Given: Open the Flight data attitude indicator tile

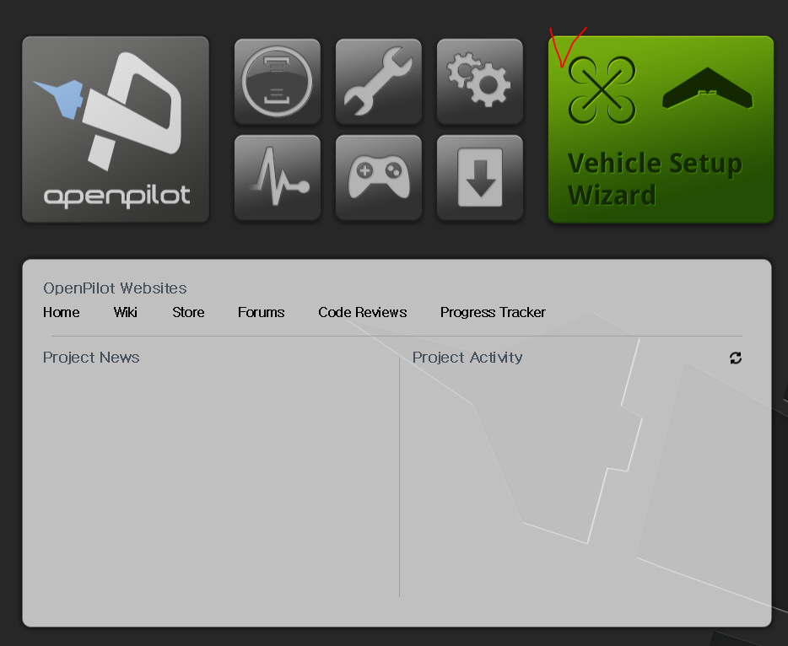Looking at the screenshot, I should click(278, 81).
